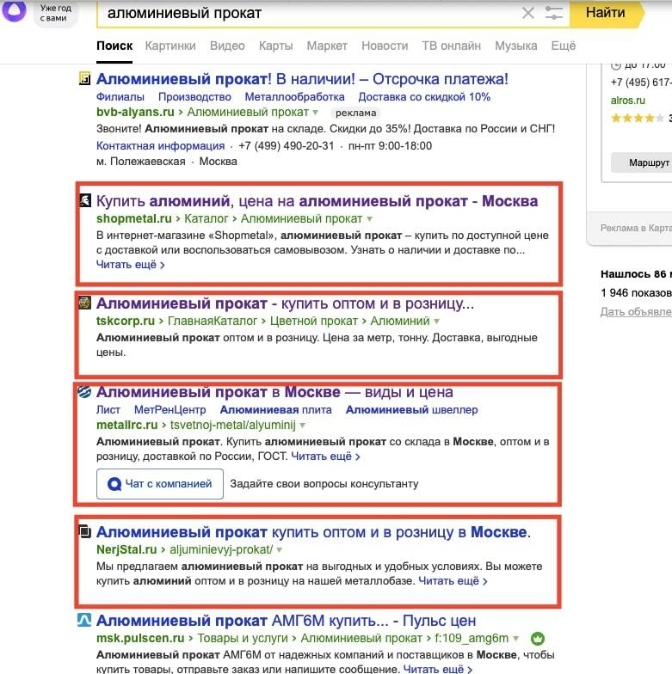Open the Металлообработка sitelink
This screenshot has height=674, width=672.
[294, 96]
